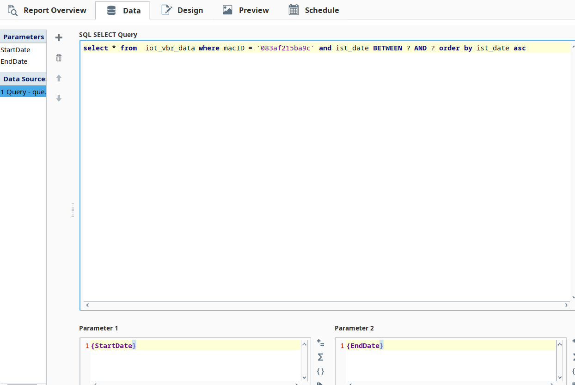575x385 pixels.
Task: Click Parameter 1 scrollbar up arrow
Action: [x=304, y=344]
